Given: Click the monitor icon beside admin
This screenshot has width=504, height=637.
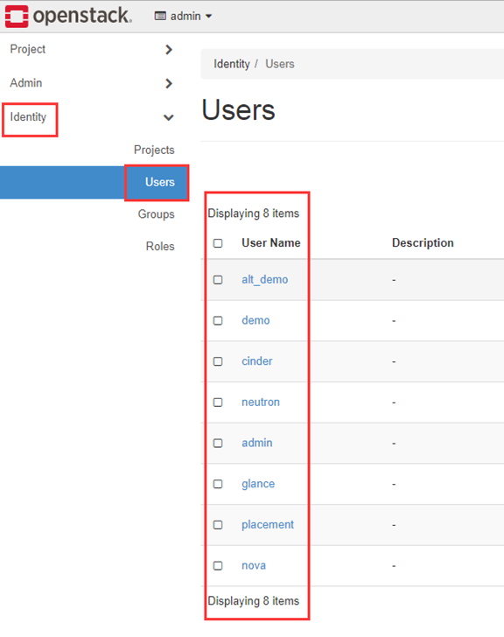Looking at the screenshot, I should point(160,17).
